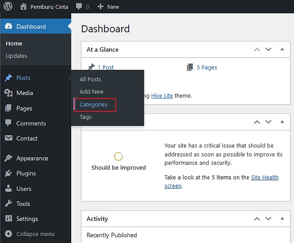
Task: Move the Site Health panel down
Action: [268, 121]
